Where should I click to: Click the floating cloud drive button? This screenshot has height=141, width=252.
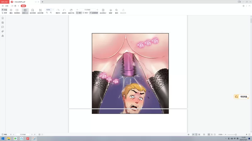point(241,97)
